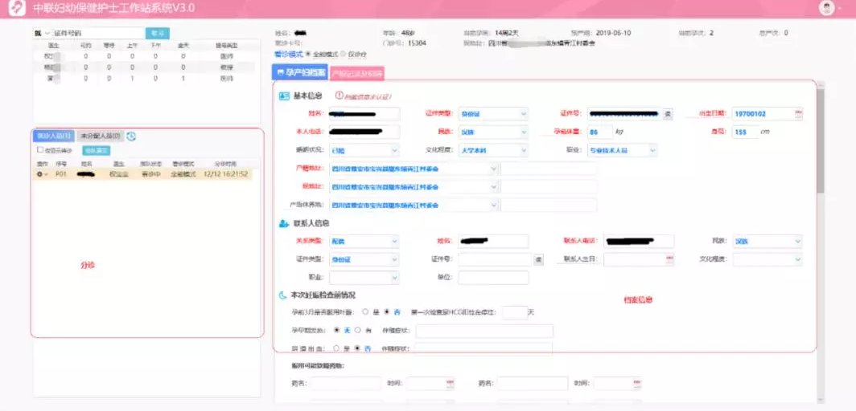Tick the checkbox under 我诊人员 tab
The width and height of the screenshot is (856, 411).
point(40,149)
